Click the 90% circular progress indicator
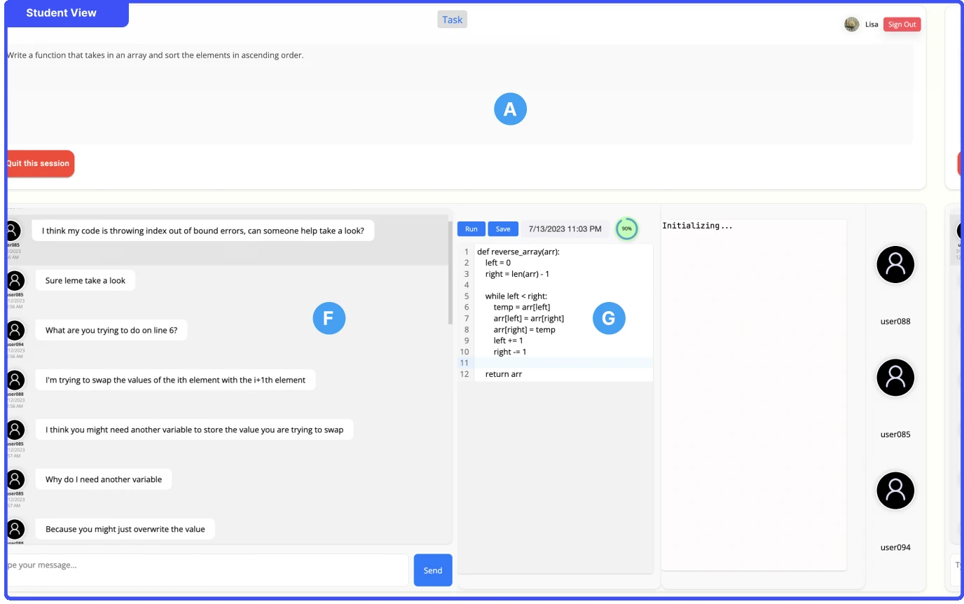The width and height of the screenshot is (964, 604). point(627,229)
